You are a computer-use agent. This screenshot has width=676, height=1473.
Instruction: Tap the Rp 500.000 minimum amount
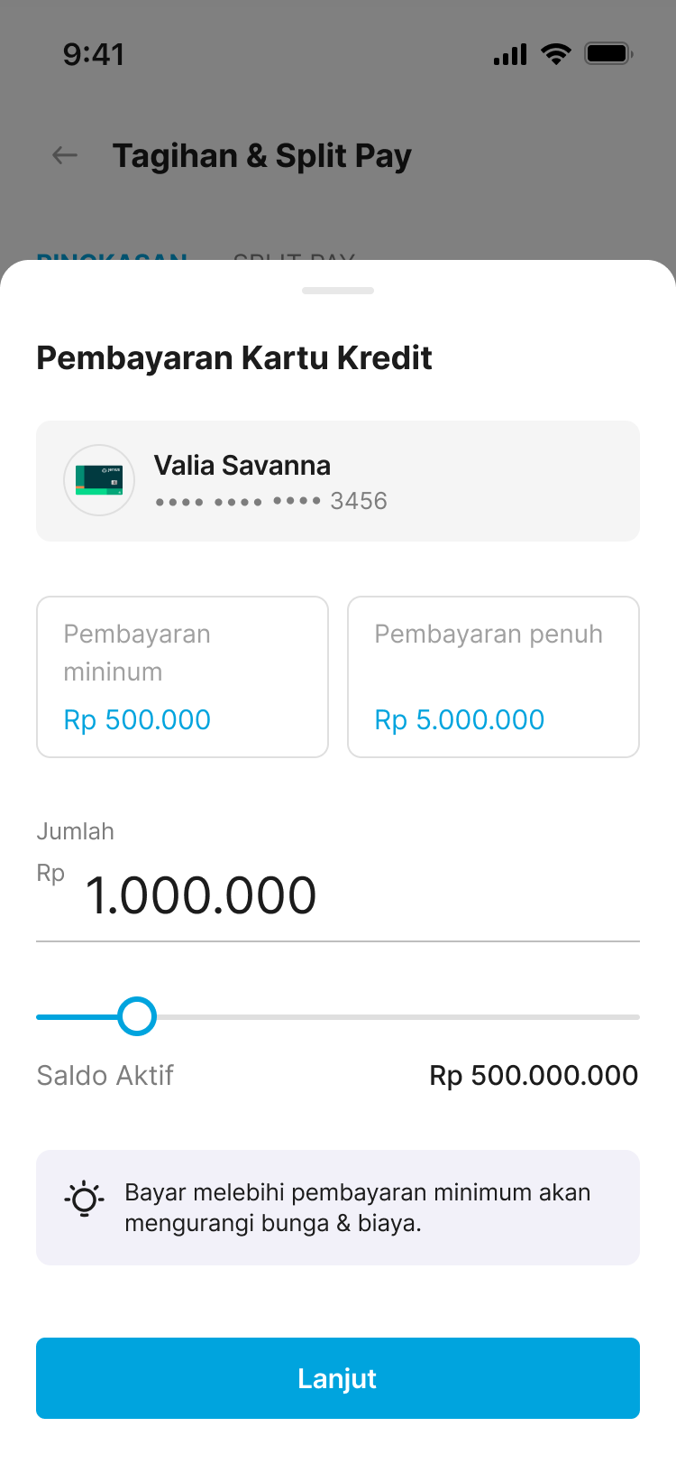point(137,719)
